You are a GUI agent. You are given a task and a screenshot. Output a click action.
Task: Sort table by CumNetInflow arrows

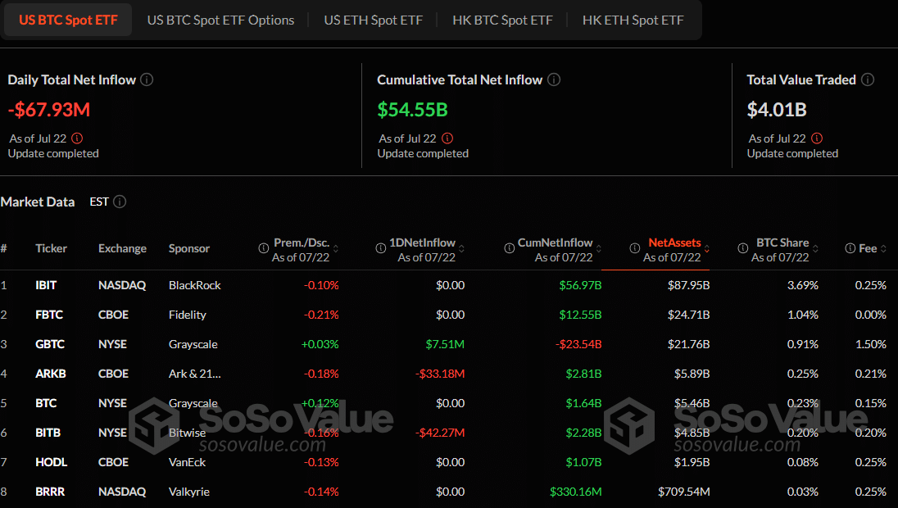(x=598, y=248)
